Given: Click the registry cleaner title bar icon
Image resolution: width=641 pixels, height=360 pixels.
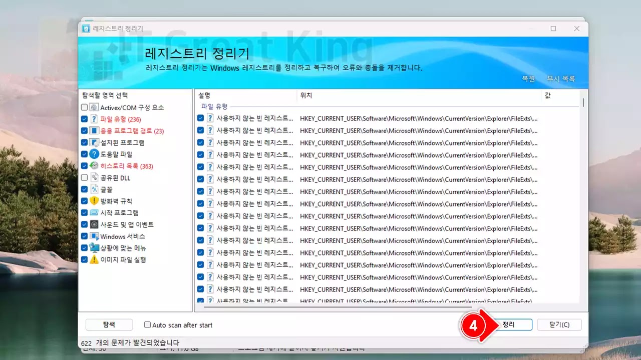Looking at the screenshot, I should click(87, 28).
